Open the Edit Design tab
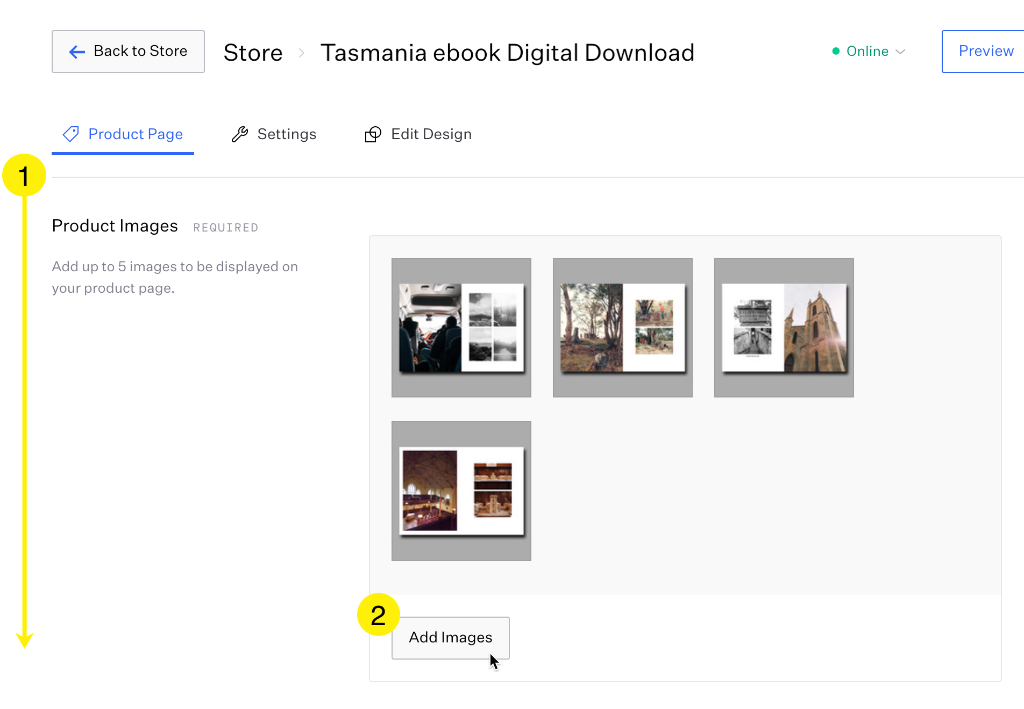Viewport: 1024px width, 709px height. (431, 134)
